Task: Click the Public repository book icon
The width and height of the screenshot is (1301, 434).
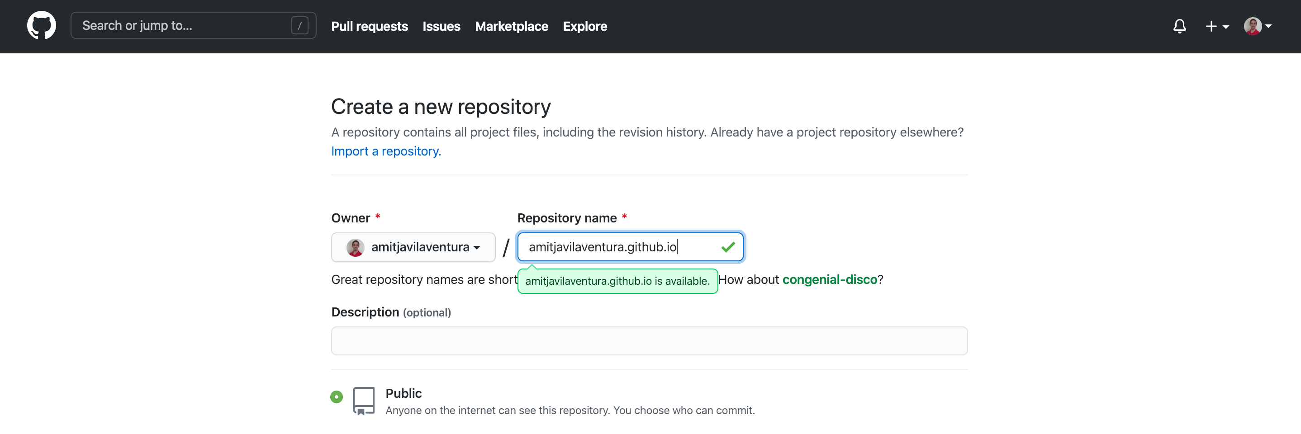Action: [363, 401]
